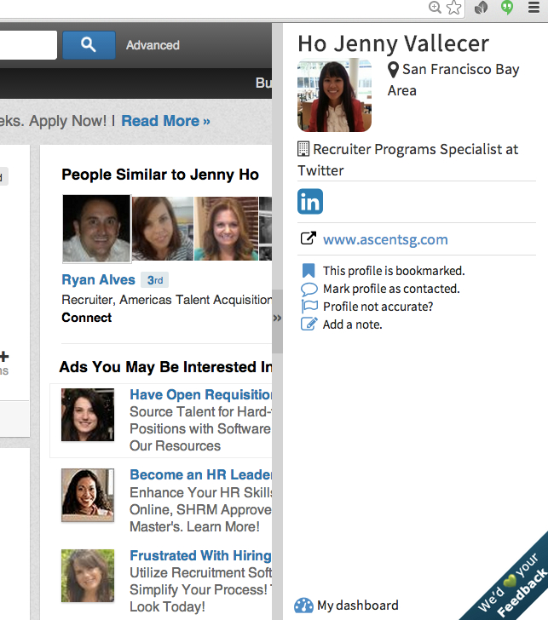Click Jenny Vallecer's profile photo
This screenshot has width=548, height=620.
[x=334, y=95]
